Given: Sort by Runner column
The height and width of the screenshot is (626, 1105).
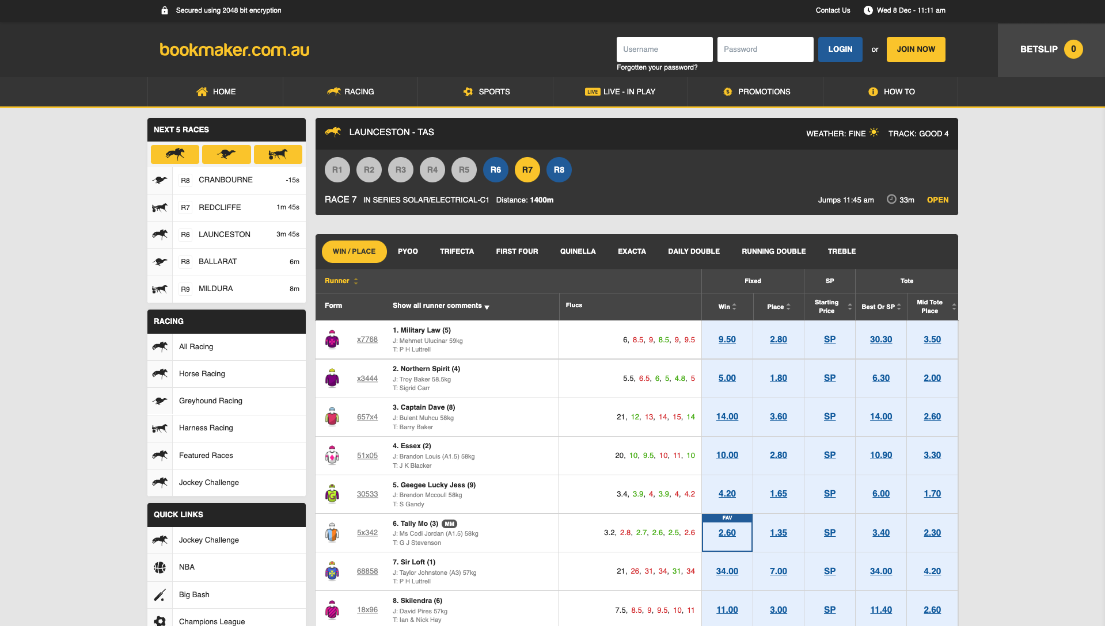Looking at the screenshot, I should (341, 281).
